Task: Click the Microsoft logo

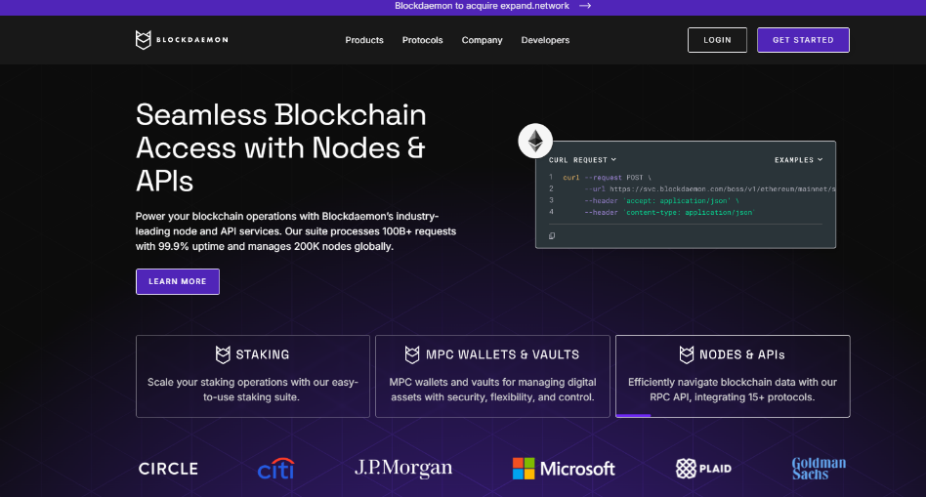Action: coord(564,469)
